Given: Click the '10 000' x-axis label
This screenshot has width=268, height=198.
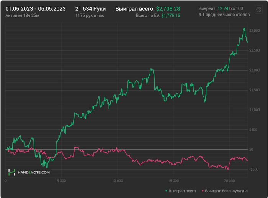Looking at the screenshot, I should pos(118,181).
